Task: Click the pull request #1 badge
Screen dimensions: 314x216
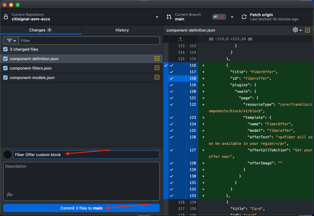Action: [x=219, y=17]
